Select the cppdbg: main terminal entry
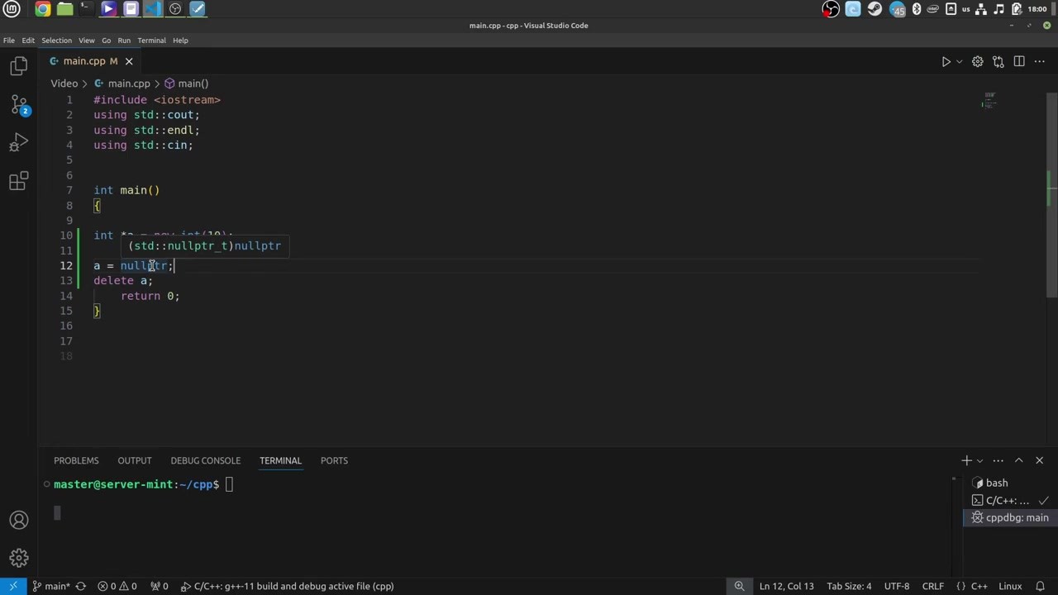 coord(1009,517)
